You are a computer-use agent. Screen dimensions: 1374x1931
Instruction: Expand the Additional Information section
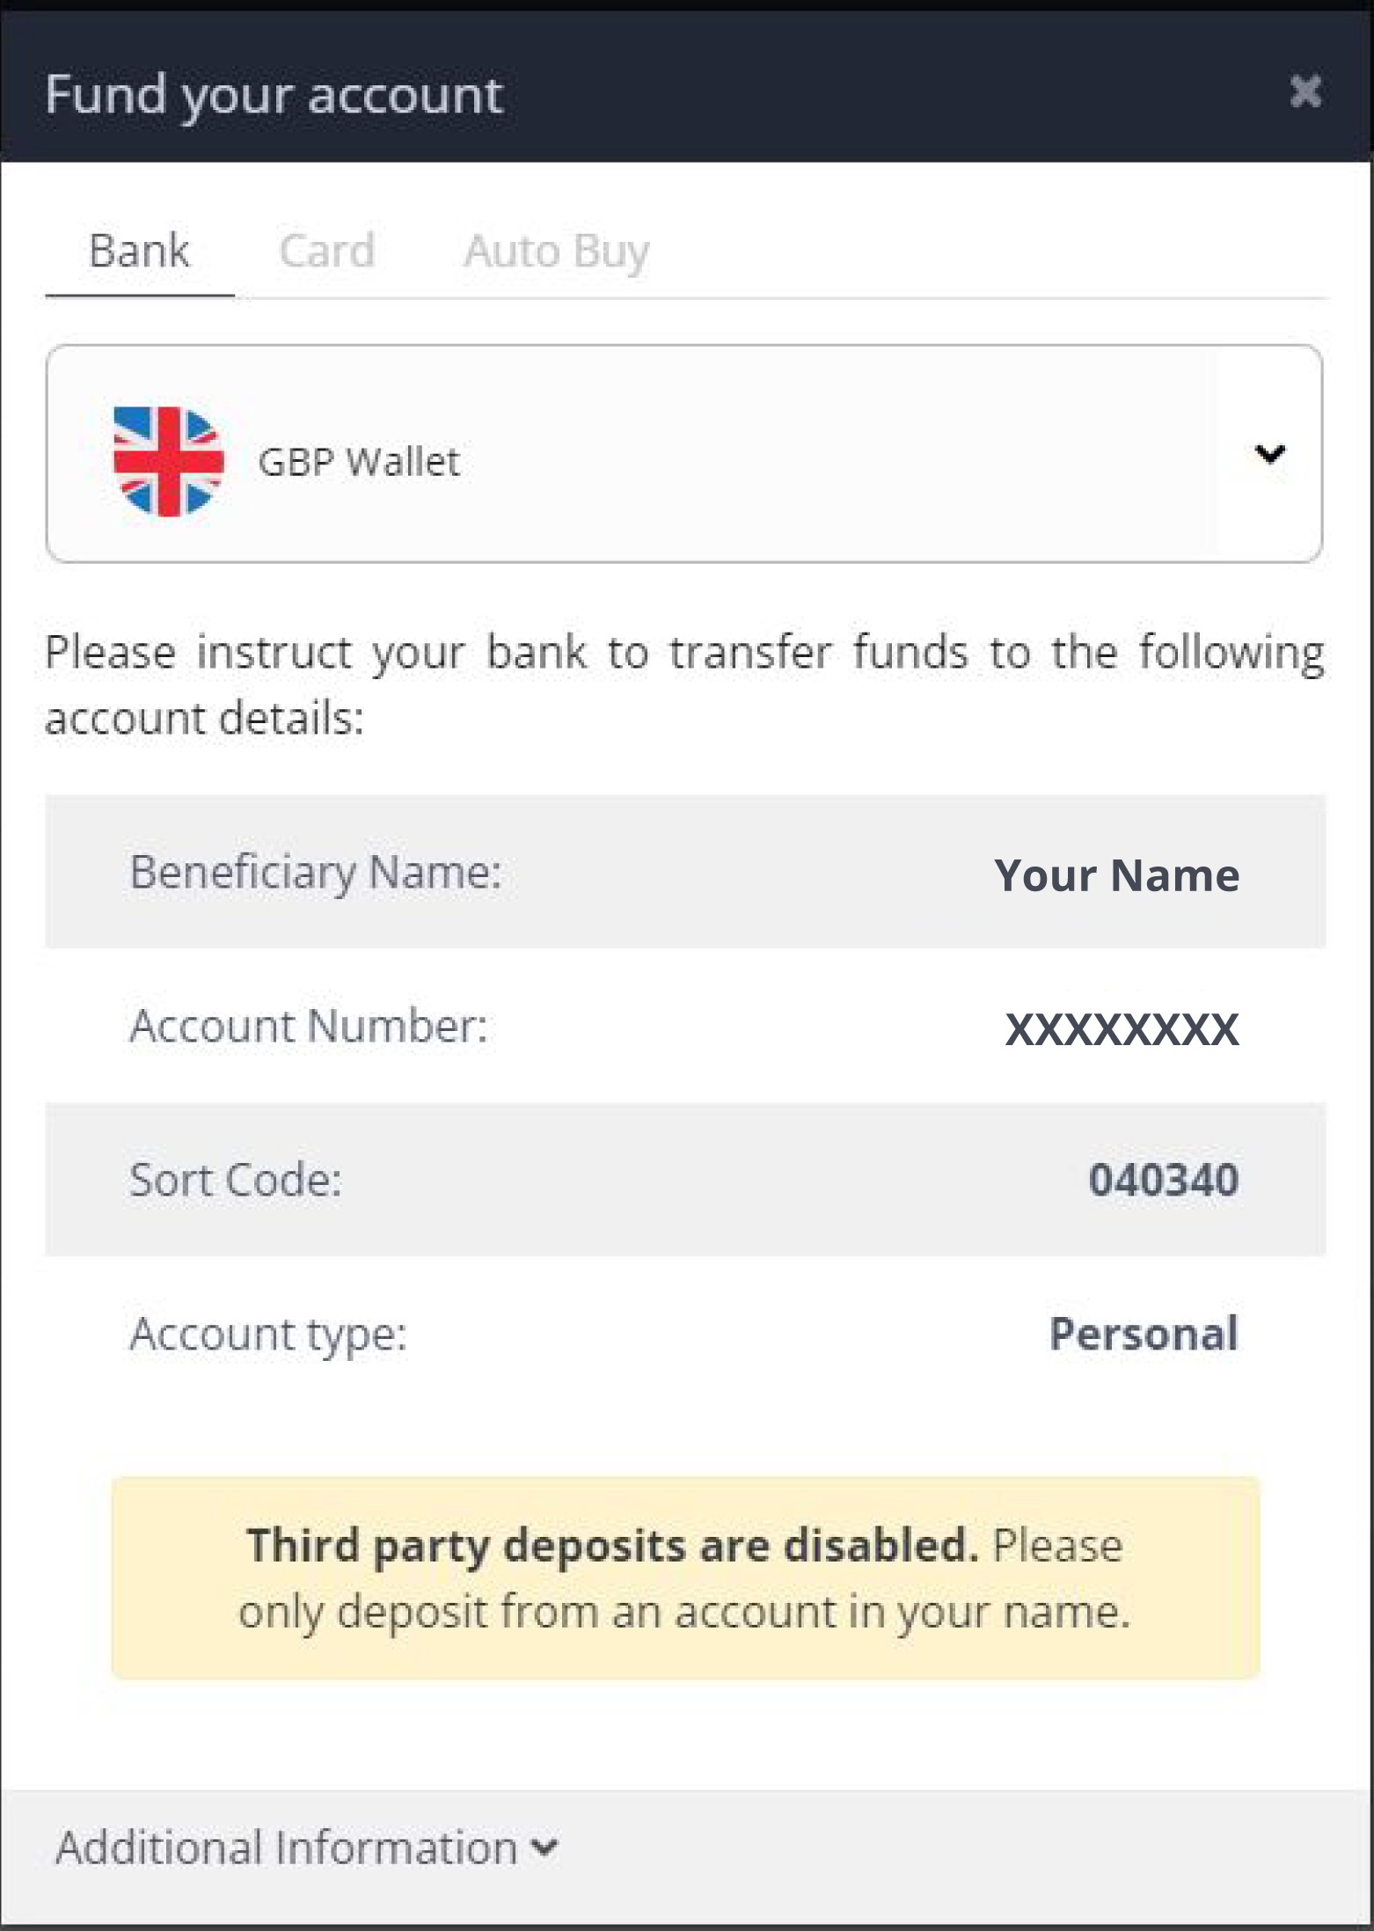click(306, 1847)
